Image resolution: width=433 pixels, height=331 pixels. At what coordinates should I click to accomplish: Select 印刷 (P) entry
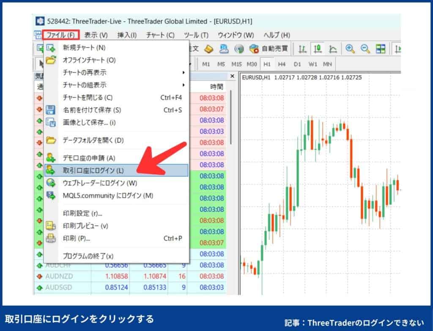[116, 238]
